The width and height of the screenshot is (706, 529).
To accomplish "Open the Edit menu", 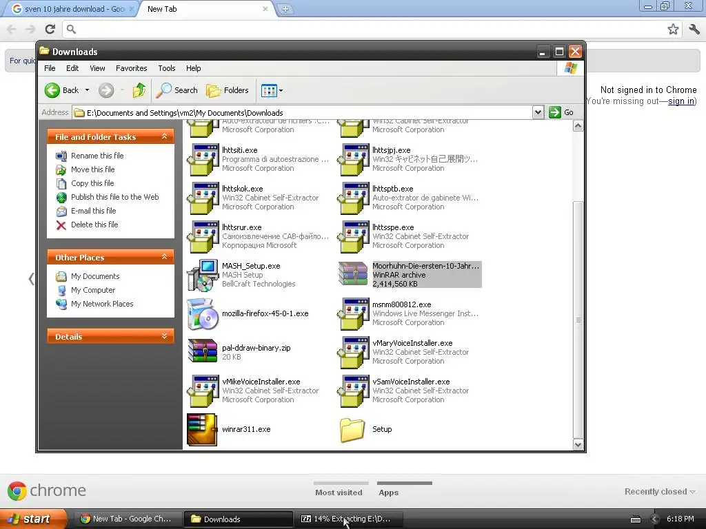I will (72, 68).
